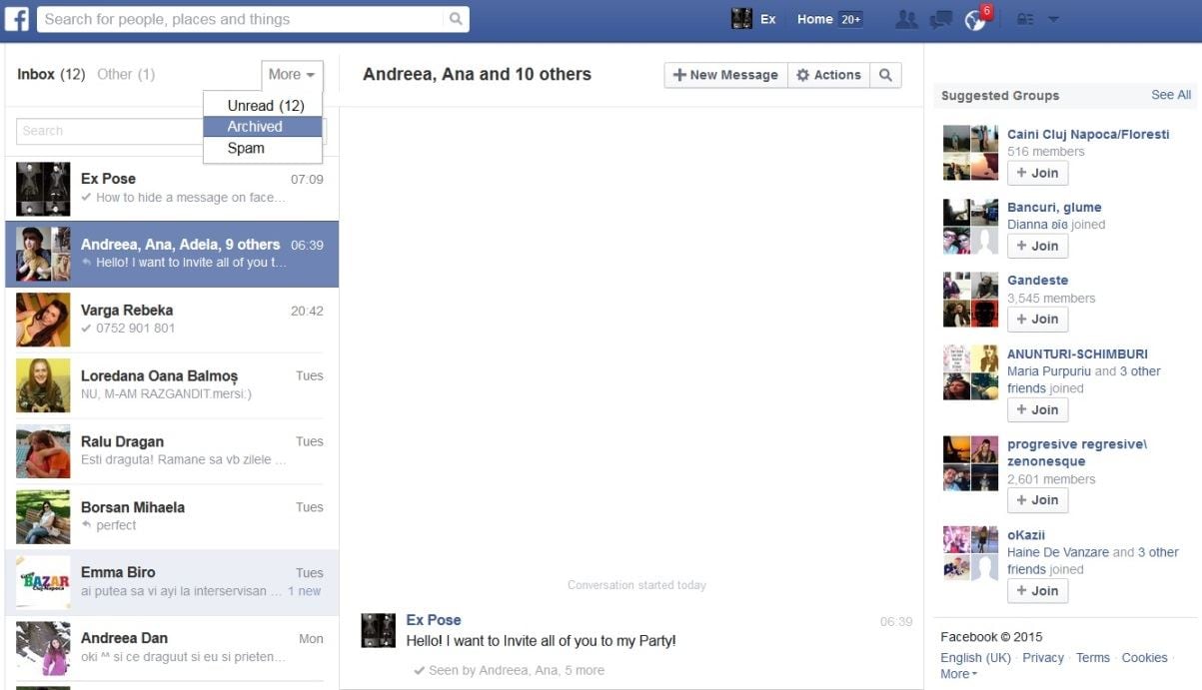Open the Ralu Dragan conversation

coord(172,451)
